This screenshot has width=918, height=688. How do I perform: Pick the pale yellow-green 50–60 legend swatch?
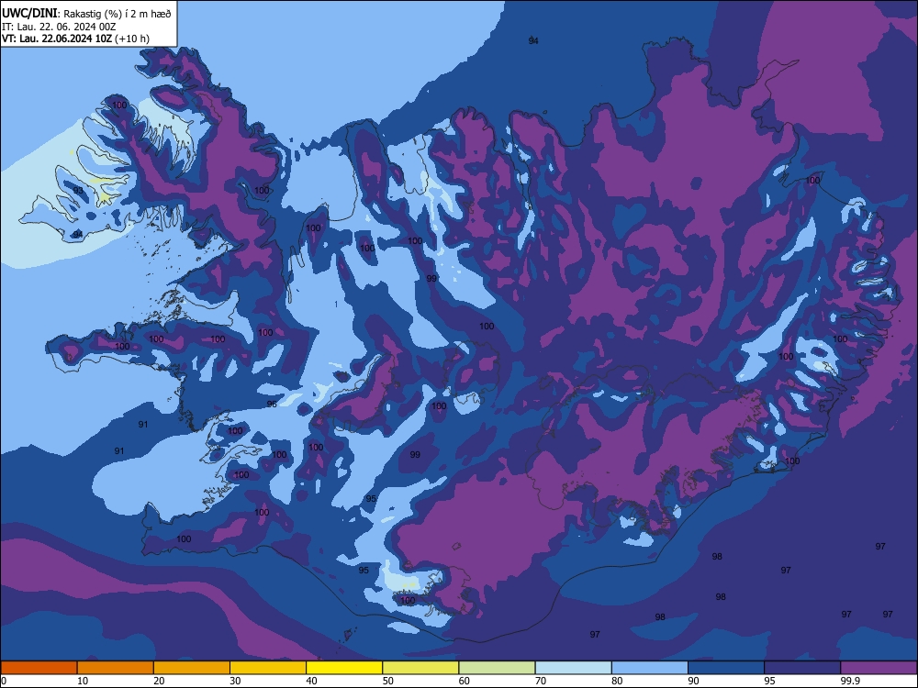pos(421,668)
